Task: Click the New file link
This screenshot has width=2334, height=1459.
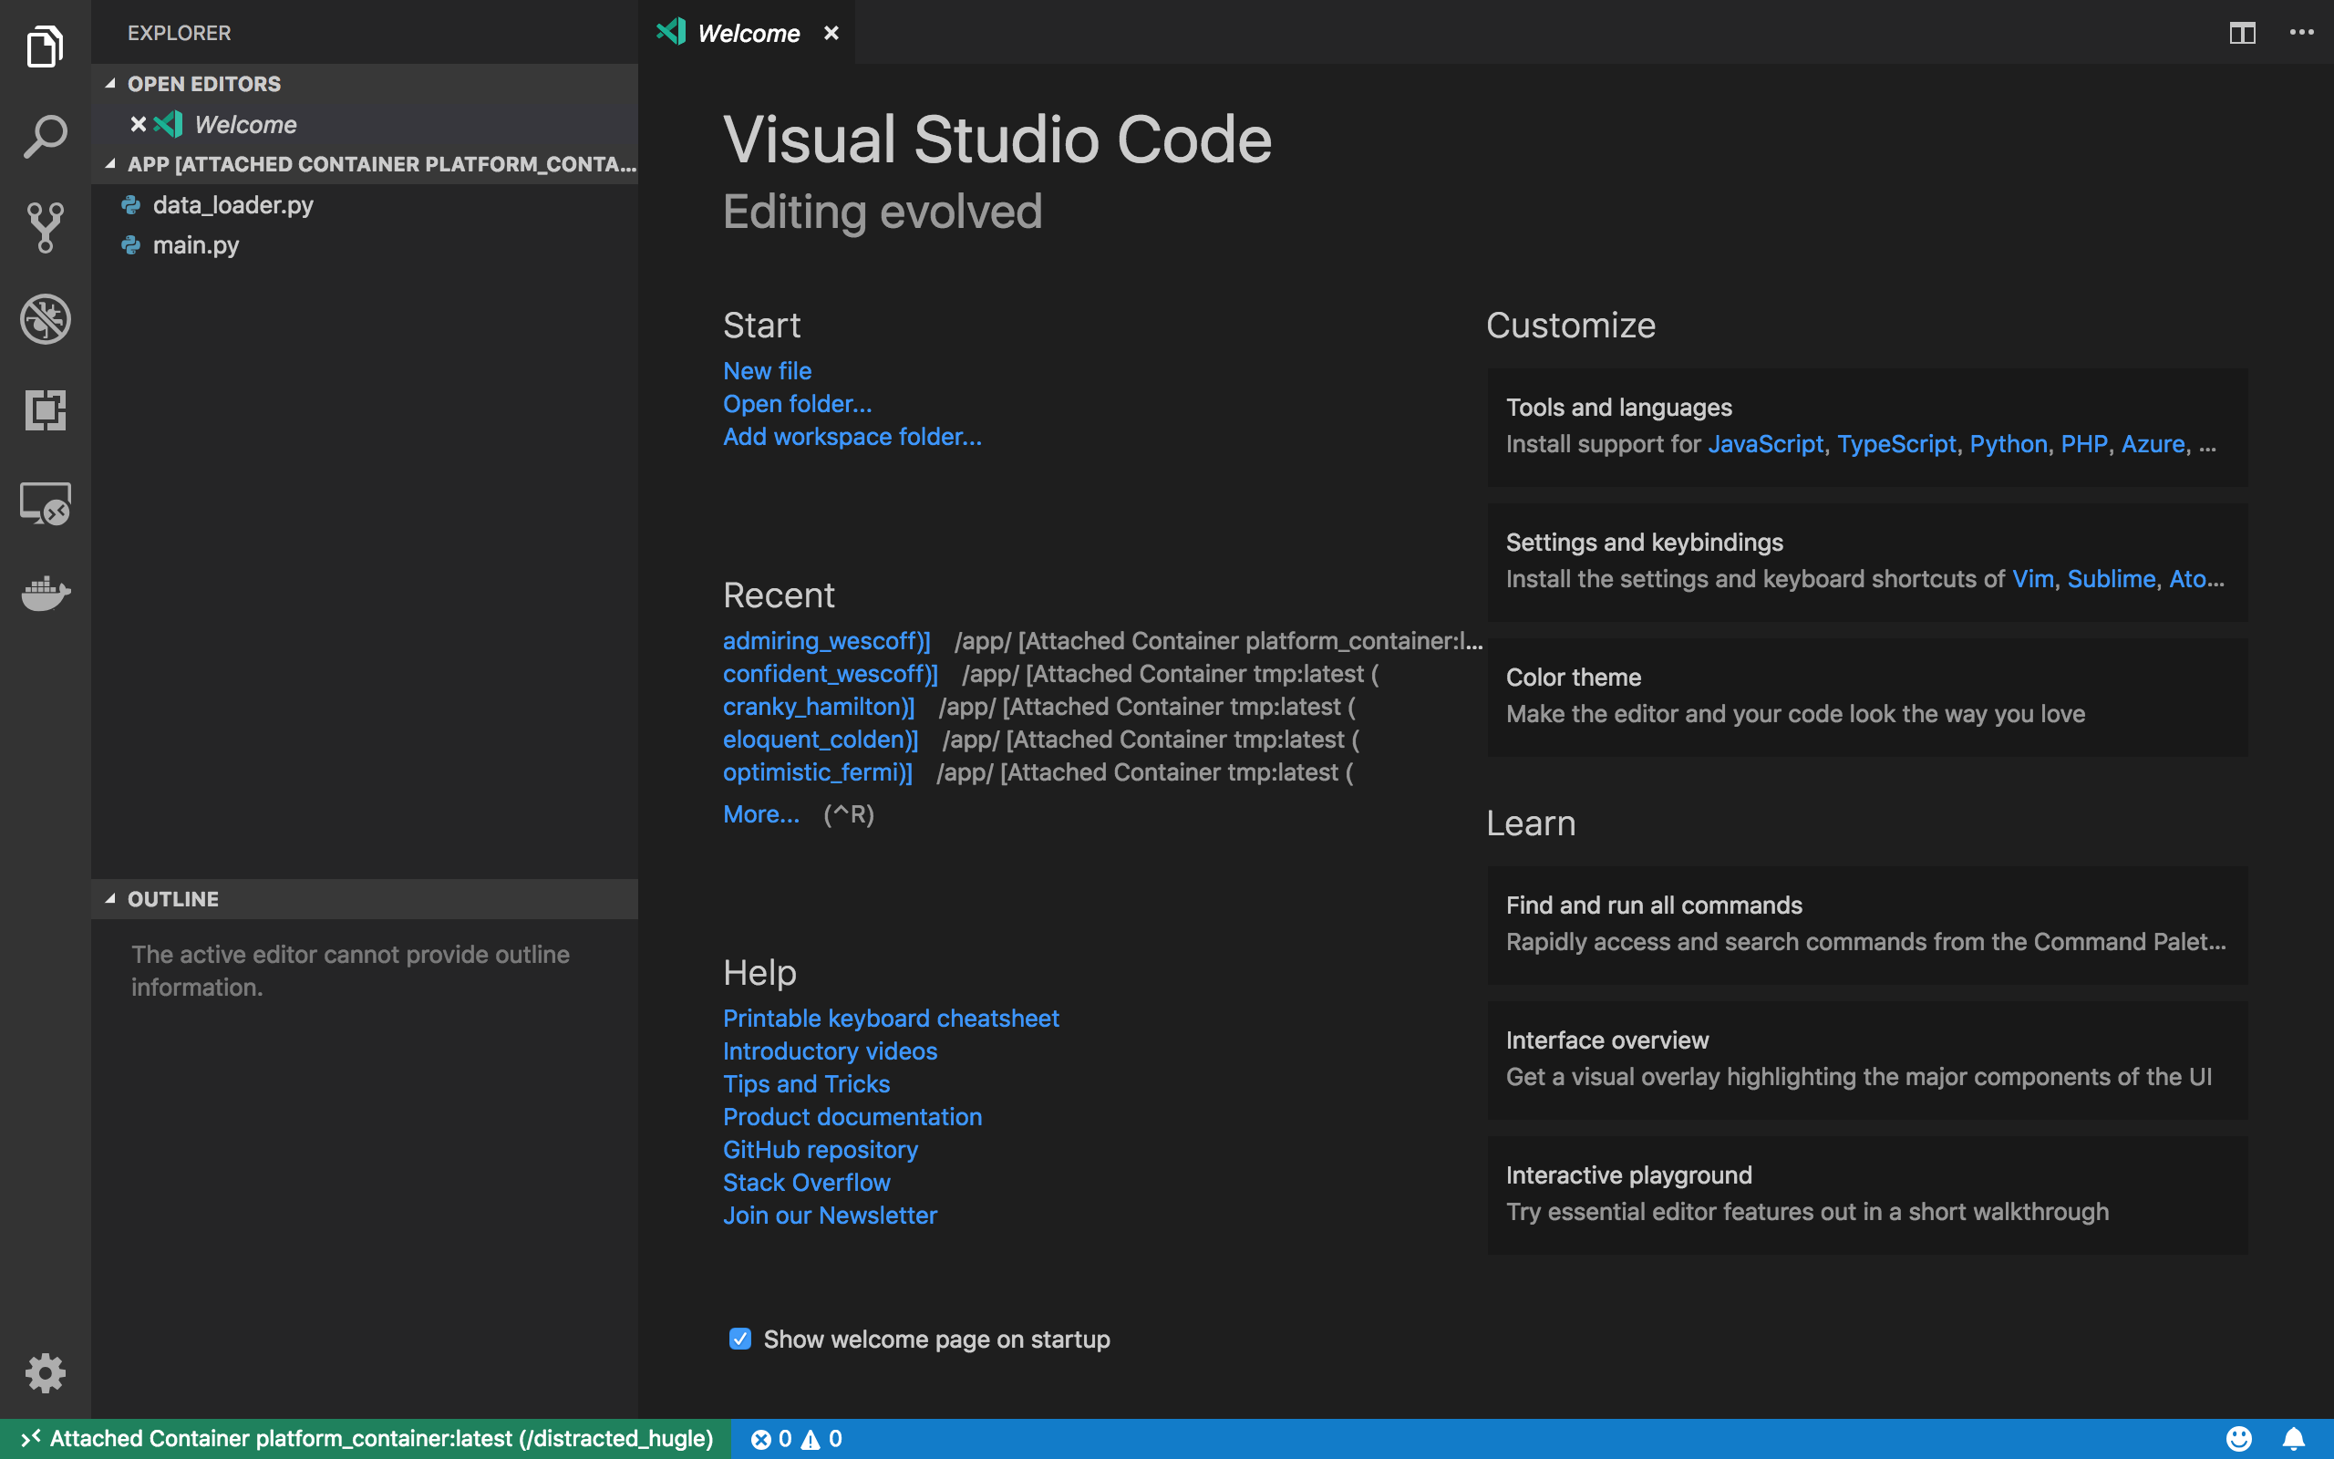Action: click(x=767, y=370)
